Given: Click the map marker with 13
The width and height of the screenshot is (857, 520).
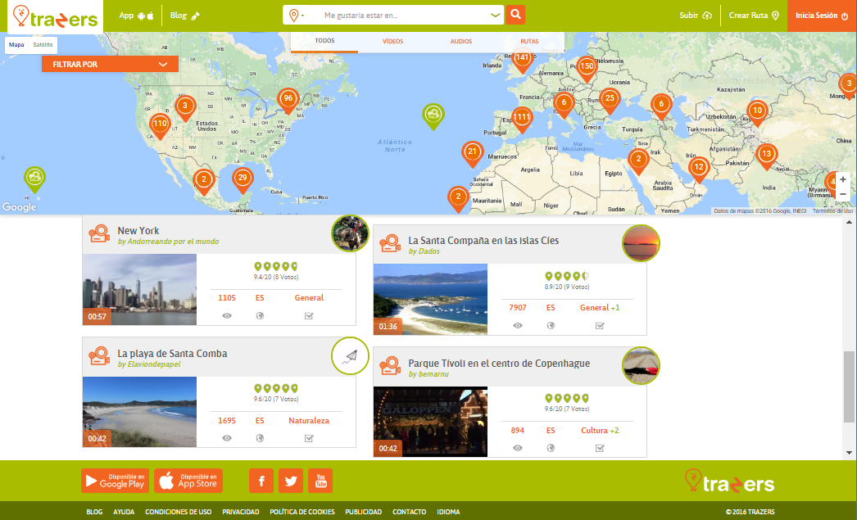Looking at the screenshot, I should coord(767,156).
